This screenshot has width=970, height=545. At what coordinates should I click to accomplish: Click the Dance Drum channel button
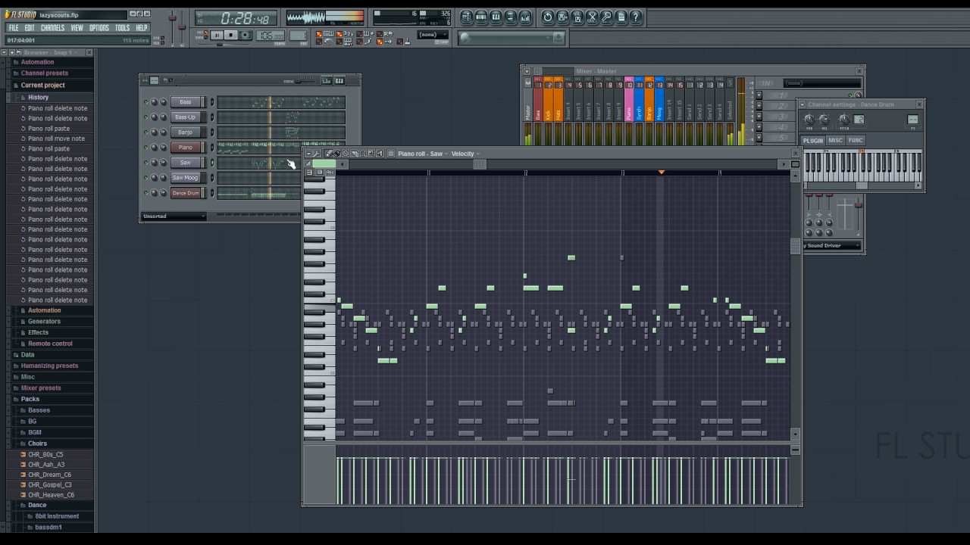(x=186, y=193)
